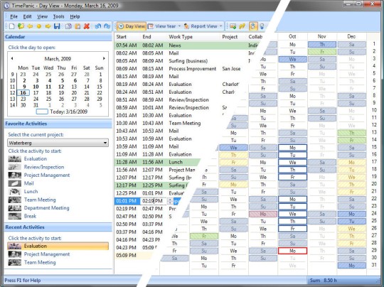Expand the Report View dropdown arrow
Image resolution: width=384 pixels, height=287 pixels.
click(x=221, y=26)
